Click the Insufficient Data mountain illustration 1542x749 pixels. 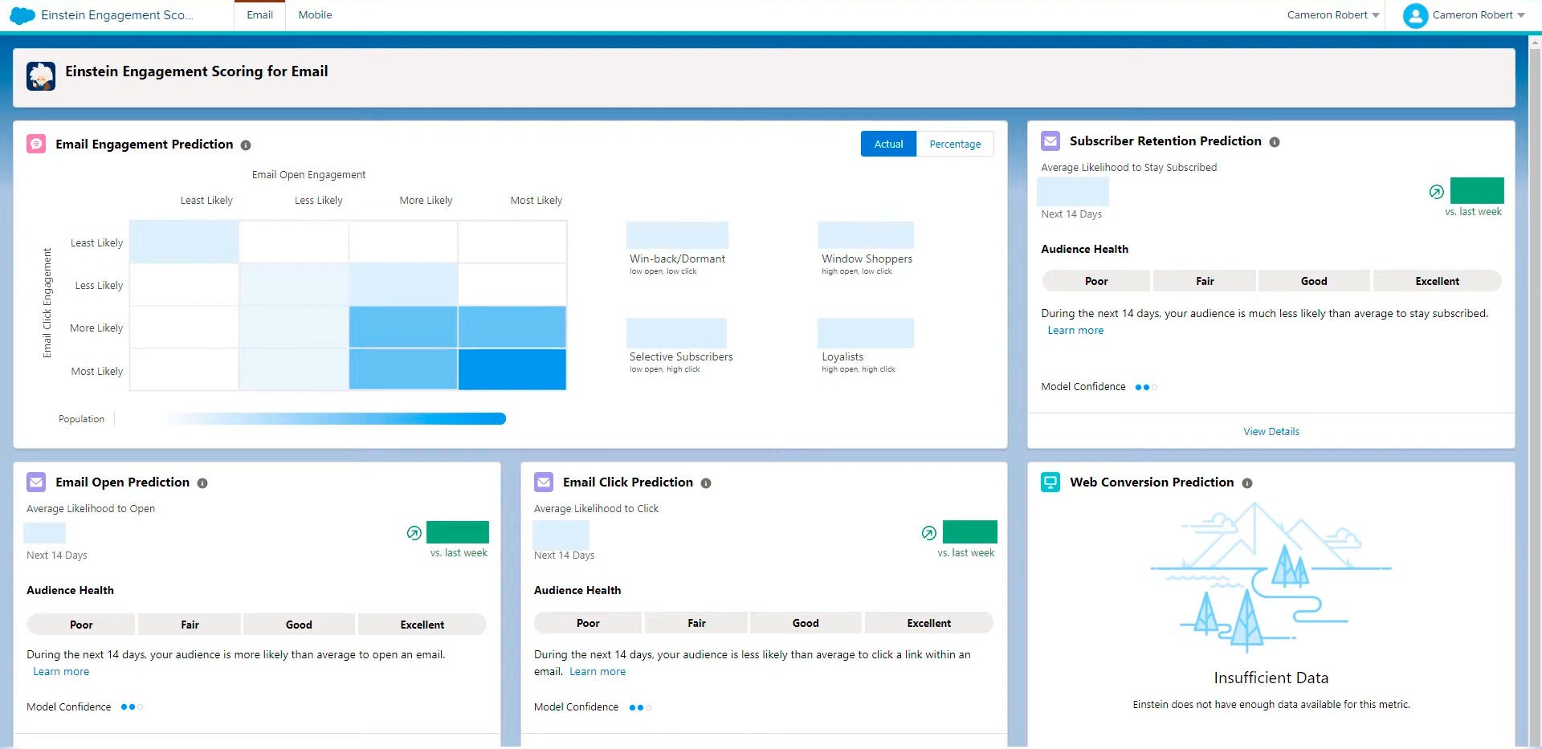[x=1271, y=577]
